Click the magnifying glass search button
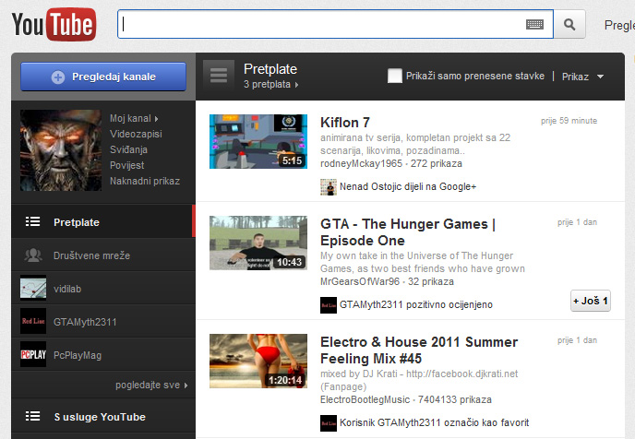The height and width of the screenshot is (439, 635). pyautogui.click(x=570, y=25)
